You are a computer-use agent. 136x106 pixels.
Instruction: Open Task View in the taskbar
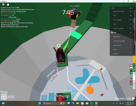pyautogui.click(x=69, y=103)
